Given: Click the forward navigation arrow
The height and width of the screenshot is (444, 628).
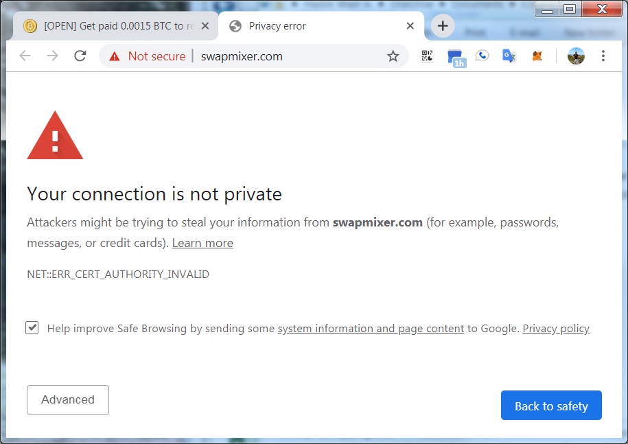Looking at the screenshot, I should [52, 56].
